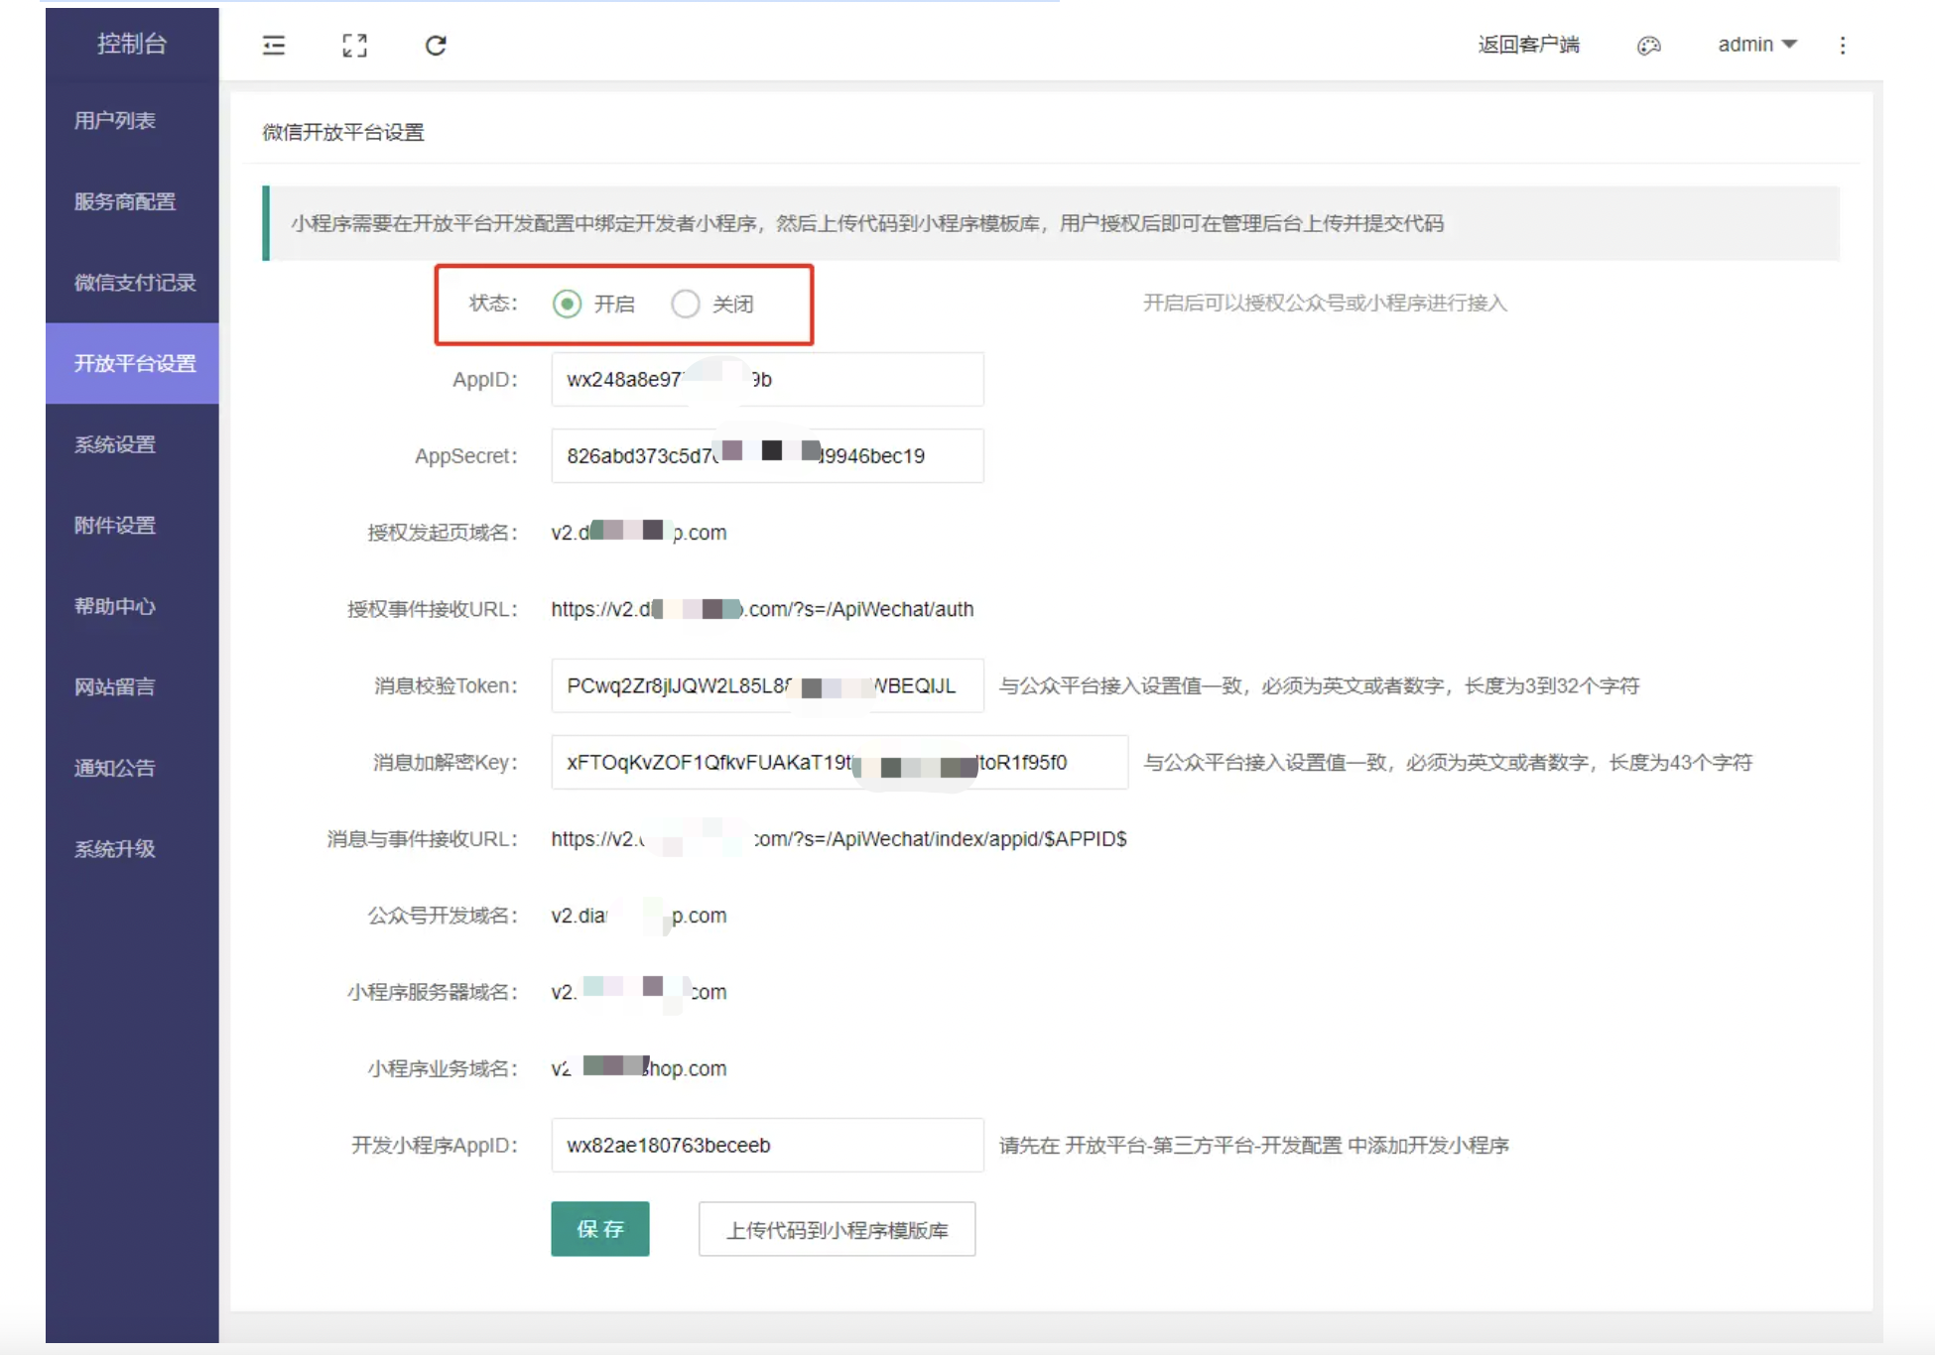This screenshot has height=1355, width=1935.
Task: Enter fullscreen mode using the expand icon
Action: (354, 46)
